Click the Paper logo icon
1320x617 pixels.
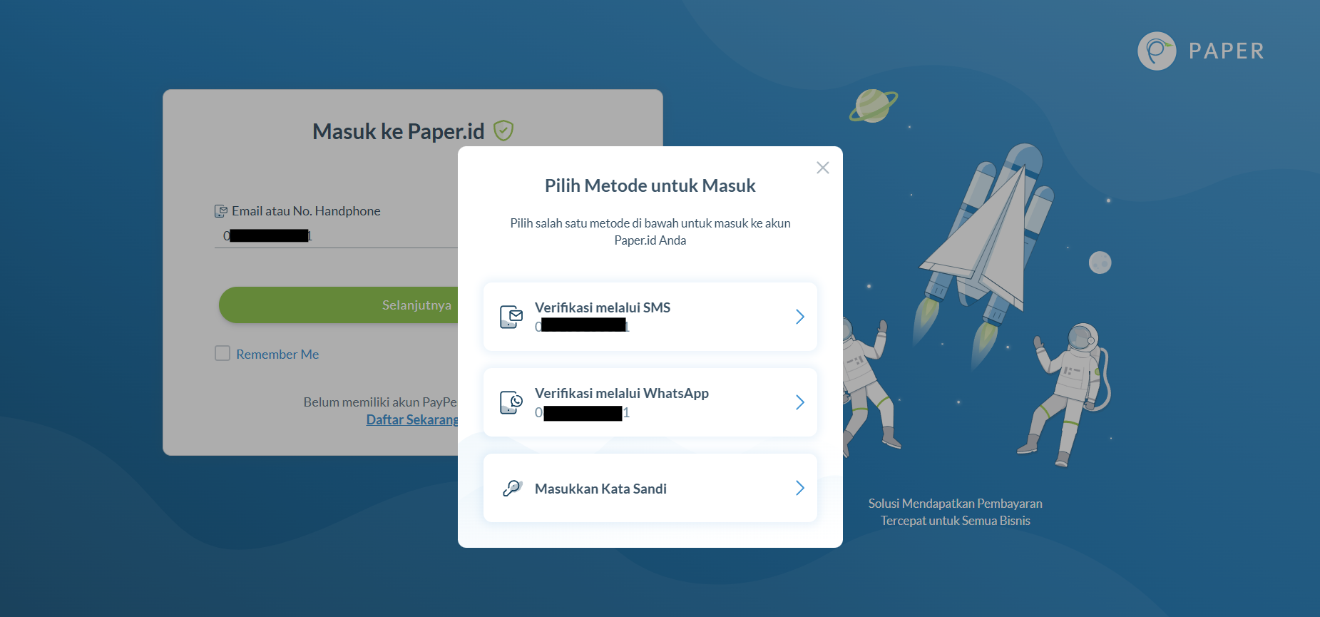(1157, 51)
